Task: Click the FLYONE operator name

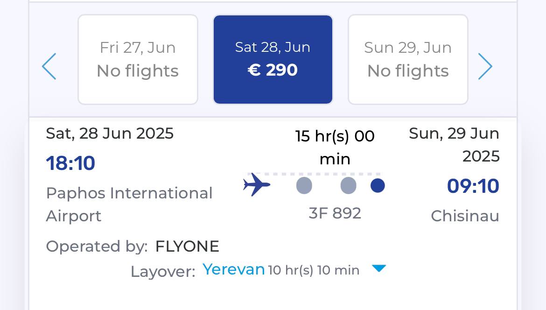Action: tap(187, 246)
